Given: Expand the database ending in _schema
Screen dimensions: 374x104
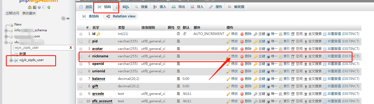Looking at the screenshot, I should coord(6,30).
